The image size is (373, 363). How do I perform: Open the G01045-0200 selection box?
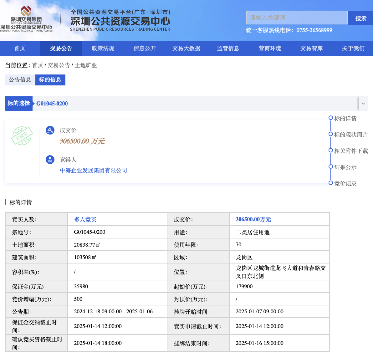(194, 103)
